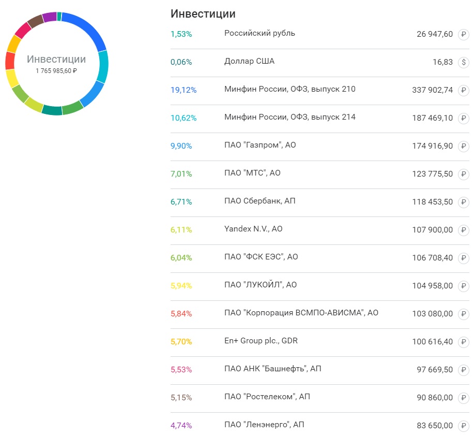The image size is (474, 435).
Task: Click the amount 174 916,90
Action: (x=433, y=147)
